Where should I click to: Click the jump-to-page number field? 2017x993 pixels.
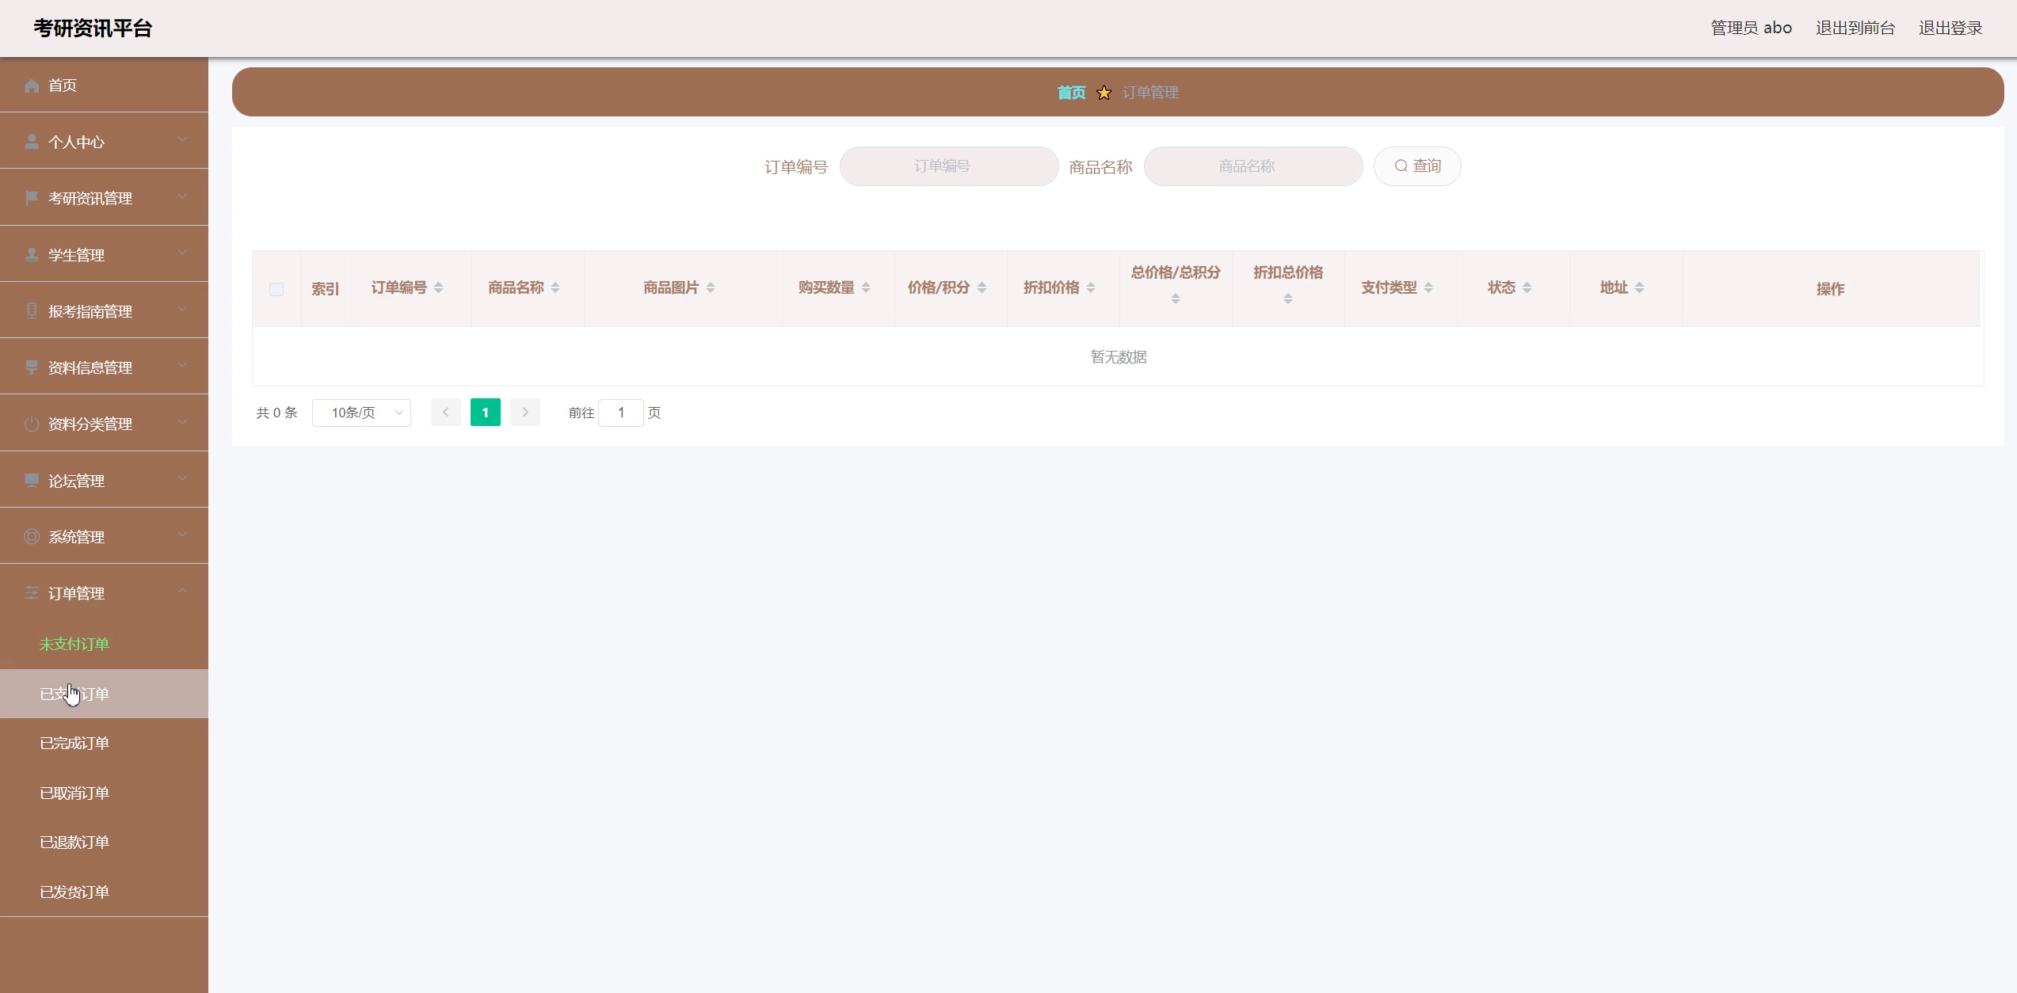pyautogui.click(x=621, y=413)
